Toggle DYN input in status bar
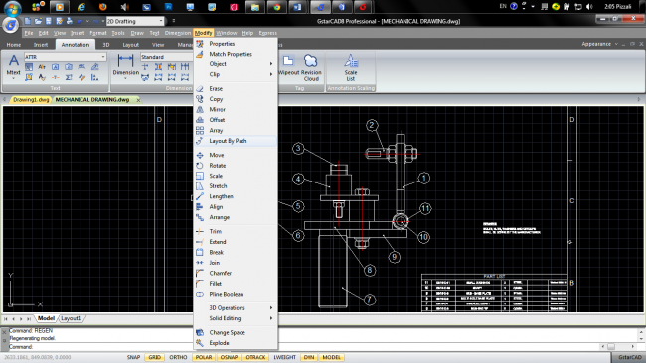This screenshot has height=363, width=646. point(309,357)
